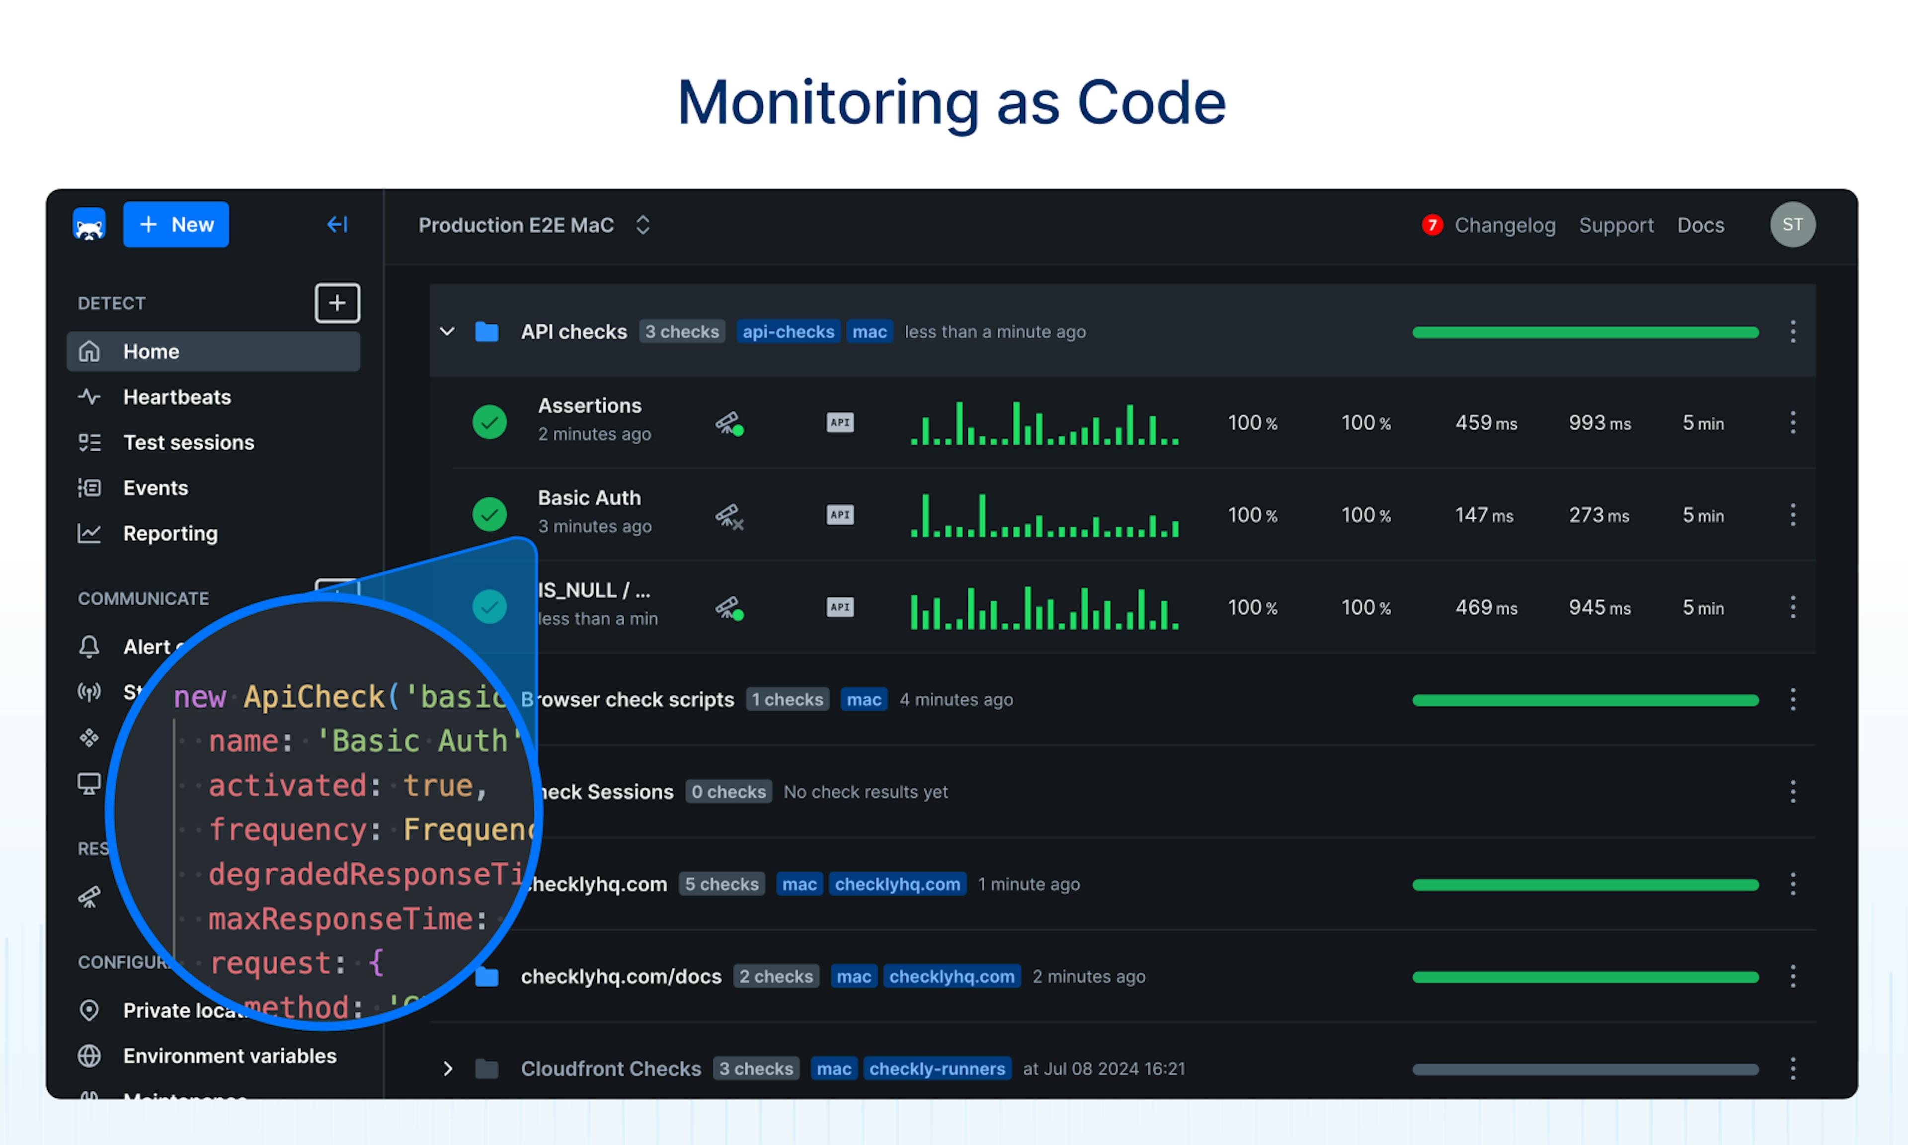1908x1145 pixels.
Task: Click the API type badge on IS_NULL
Action: [x=840, y=607]
